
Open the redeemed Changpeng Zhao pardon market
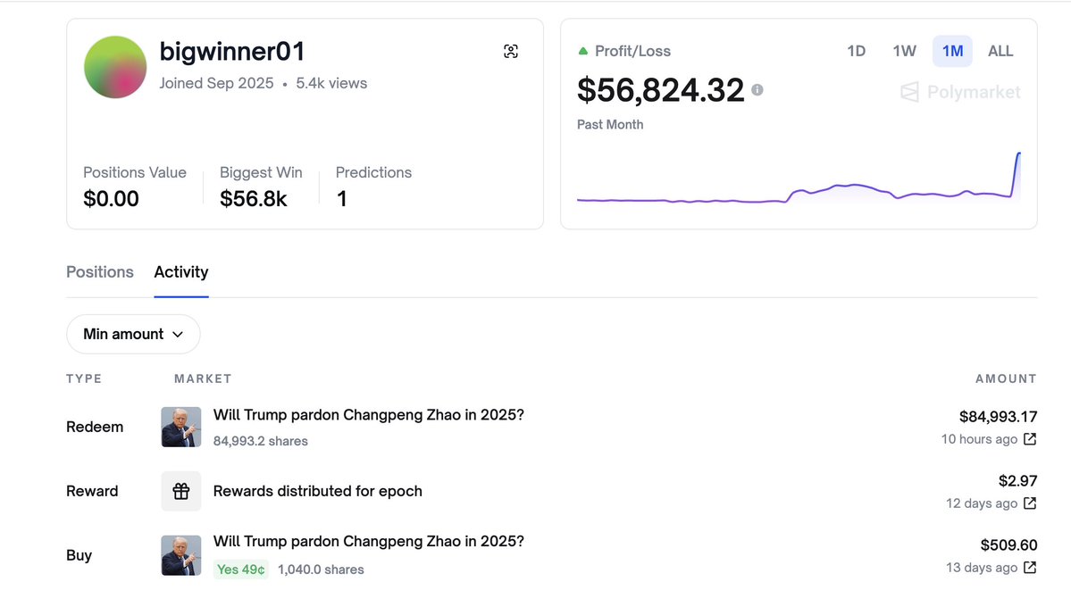click(x=368, y=415)
